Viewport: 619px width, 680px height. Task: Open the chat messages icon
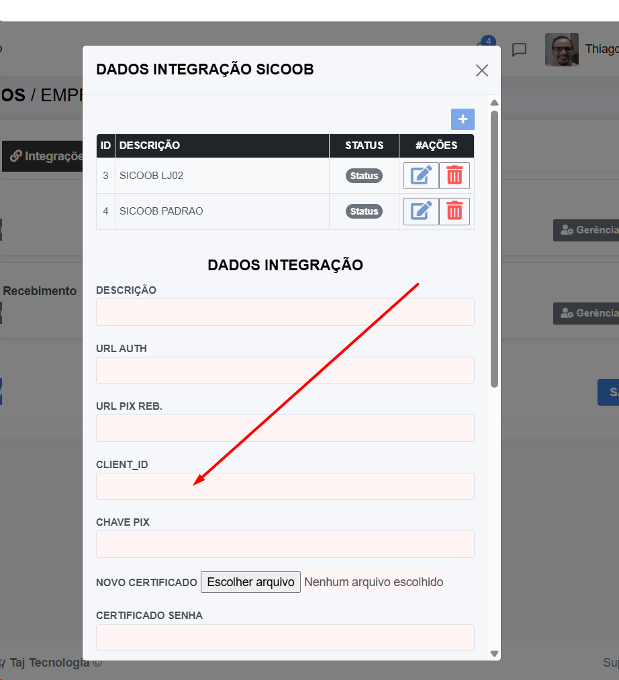pos(519,50)
